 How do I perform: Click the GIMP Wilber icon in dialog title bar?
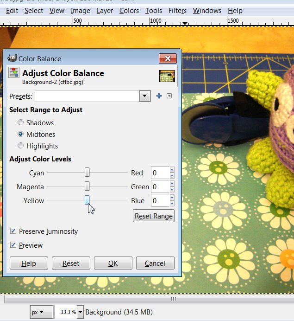pos(12,58)
